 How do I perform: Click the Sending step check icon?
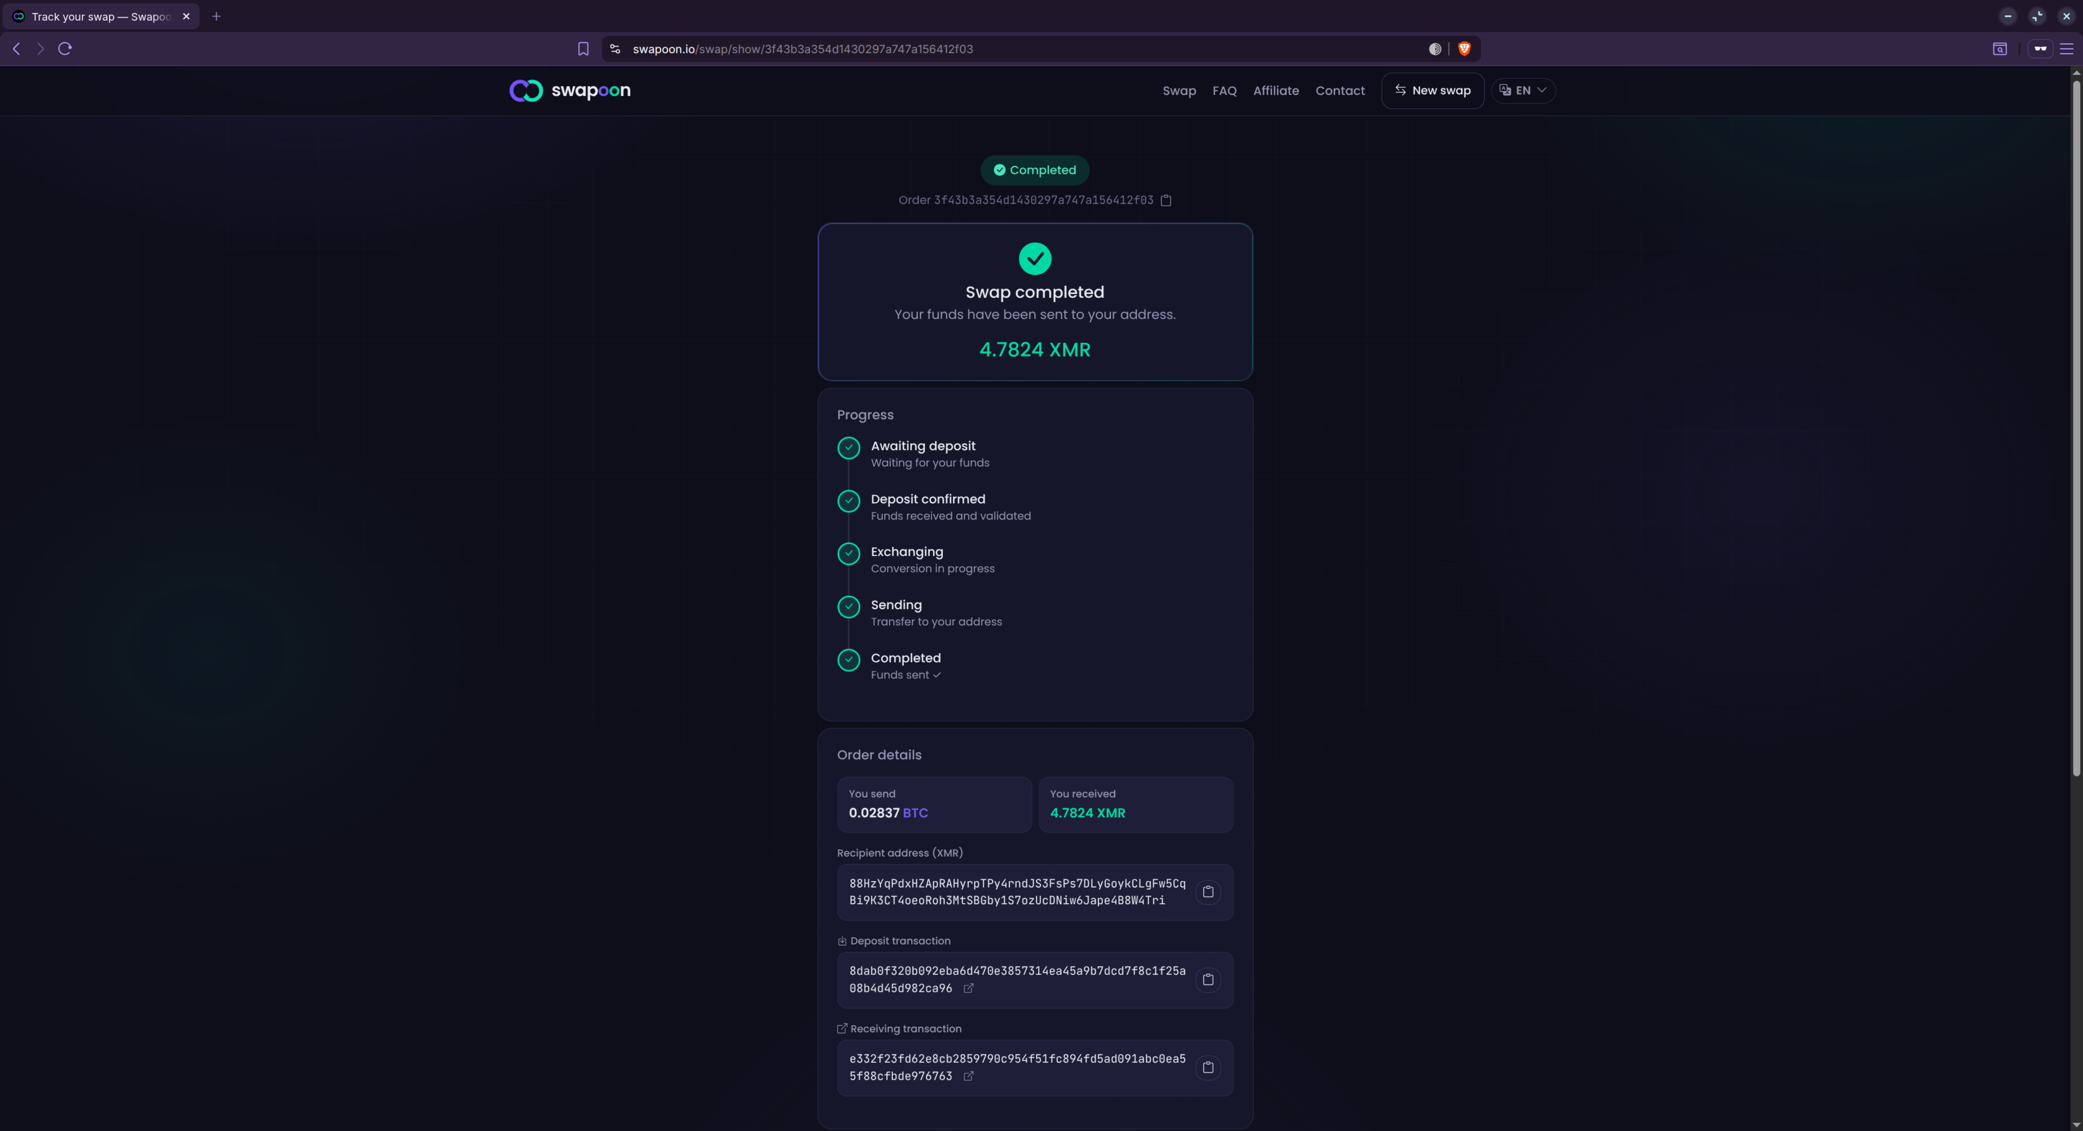[849, 607]
